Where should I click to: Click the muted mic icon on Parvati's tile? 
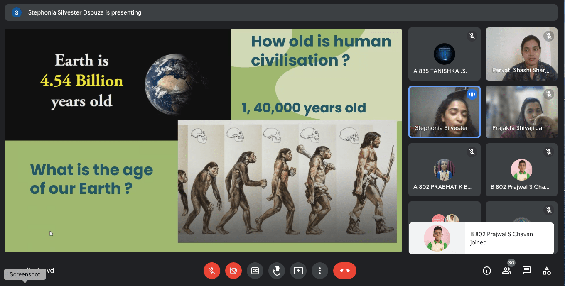click(549, 36)
